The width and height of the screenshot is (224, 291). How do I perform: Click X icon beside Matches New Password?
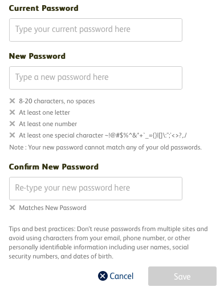12,208
